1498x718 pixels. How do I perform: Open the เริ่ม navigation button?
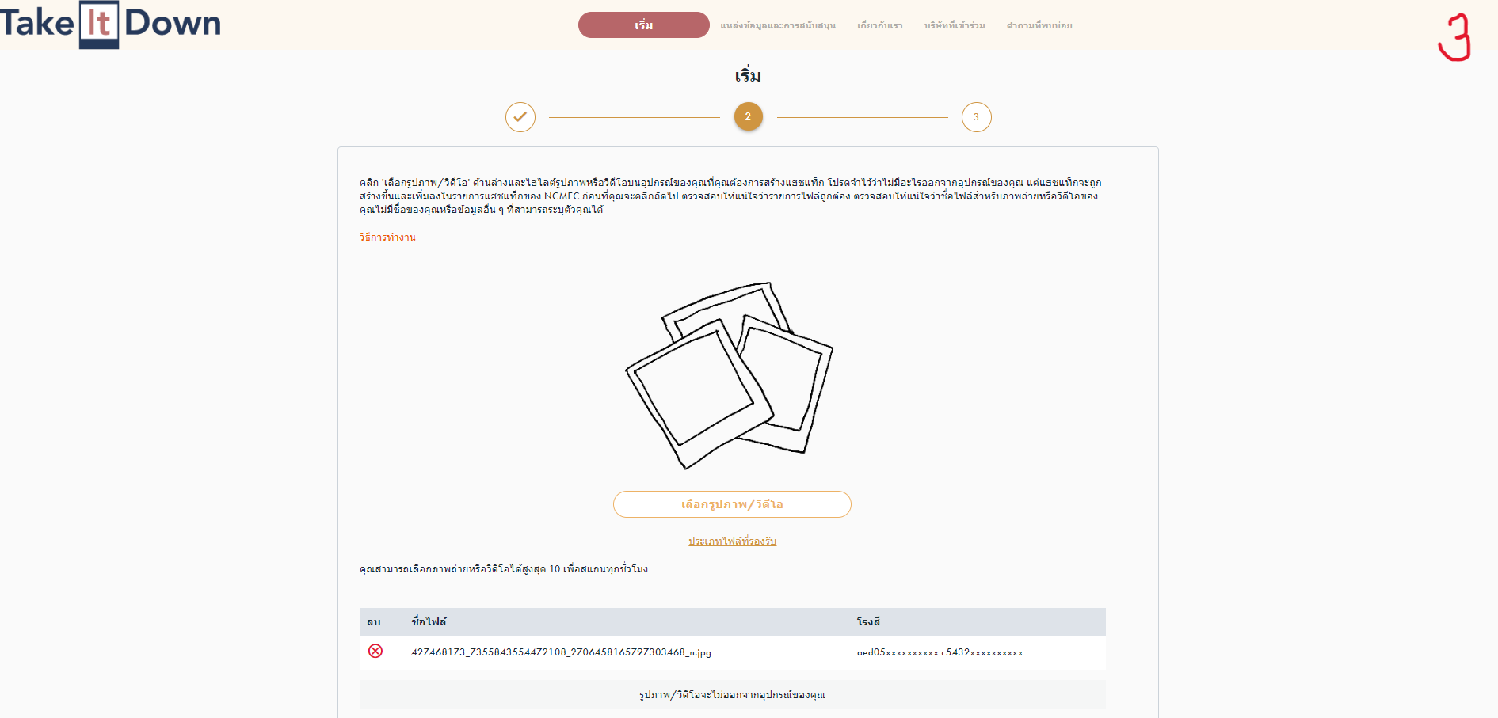coord(643,25)
